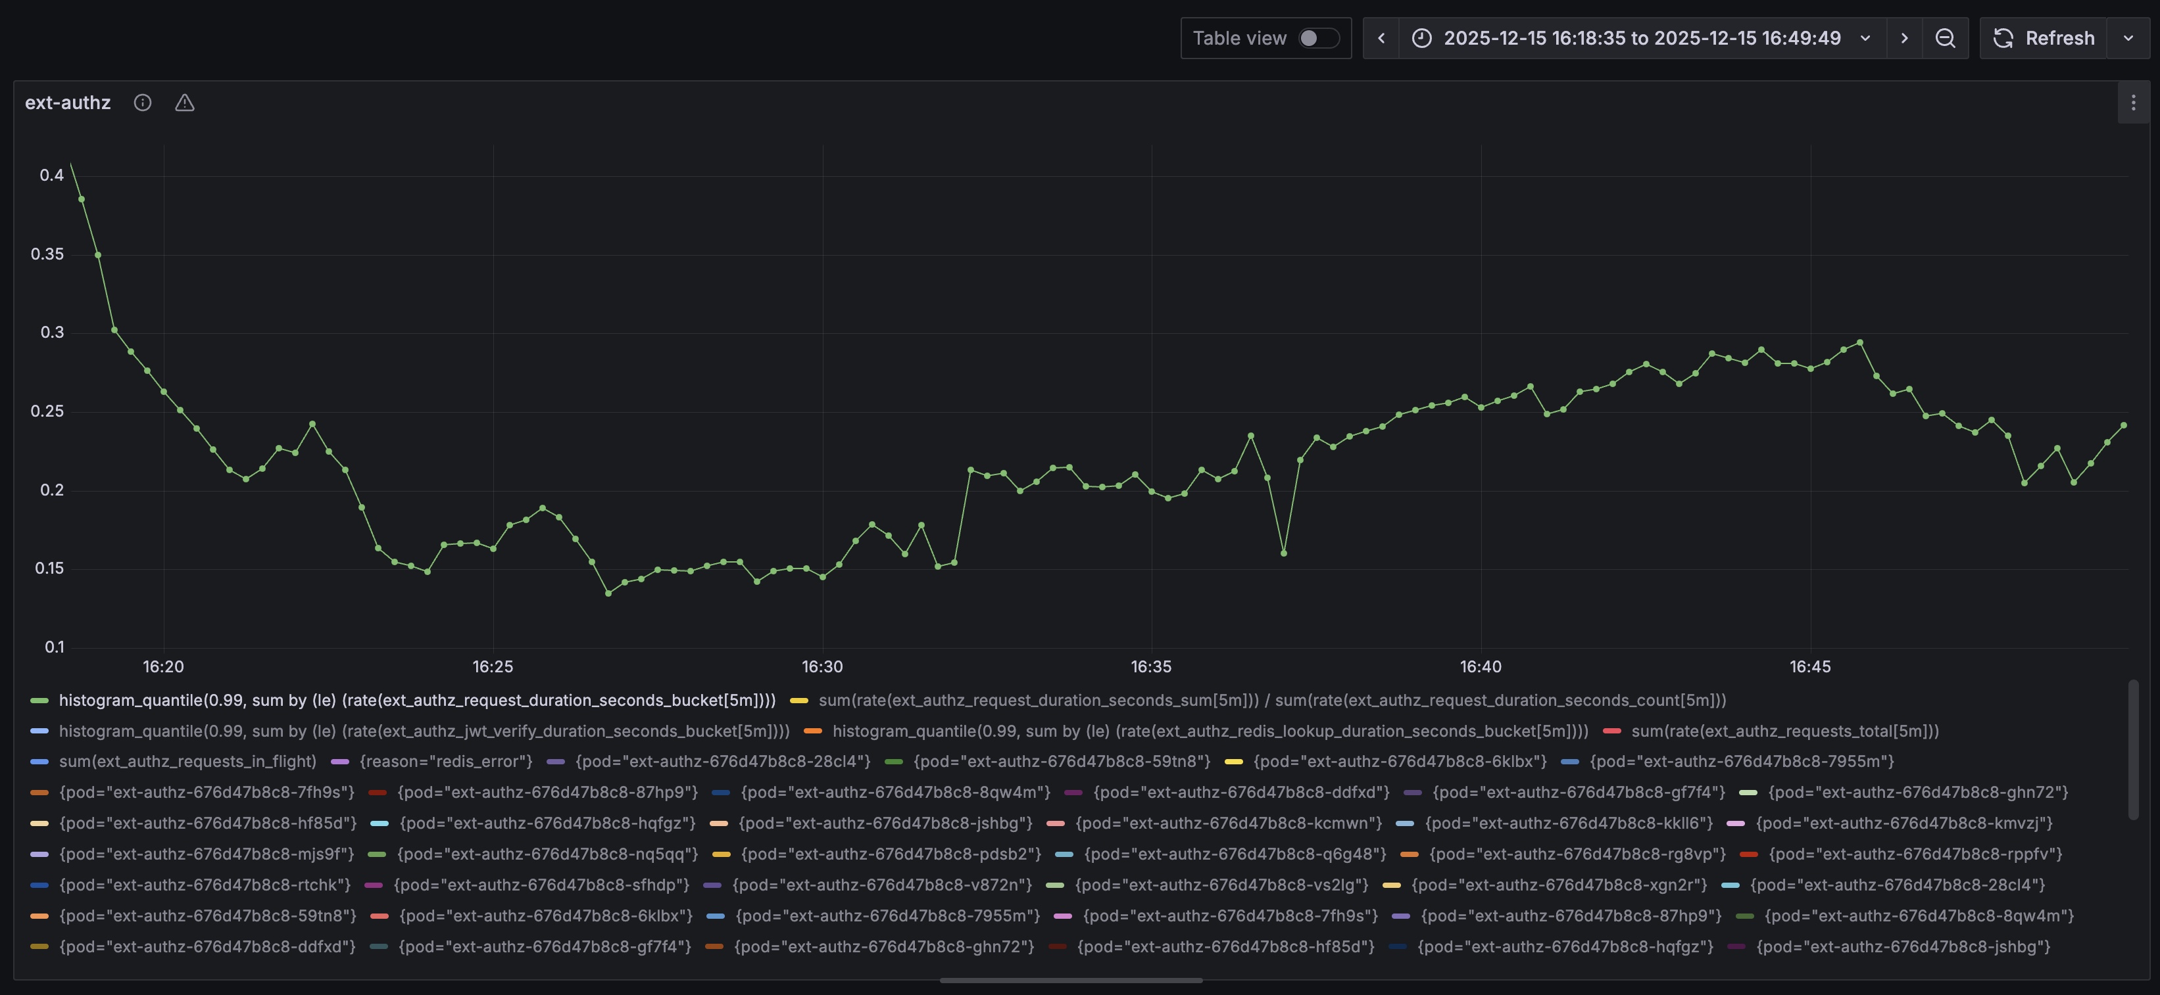Click the clock icon in time picker
2160x995 pixels.
(1421, 37)
